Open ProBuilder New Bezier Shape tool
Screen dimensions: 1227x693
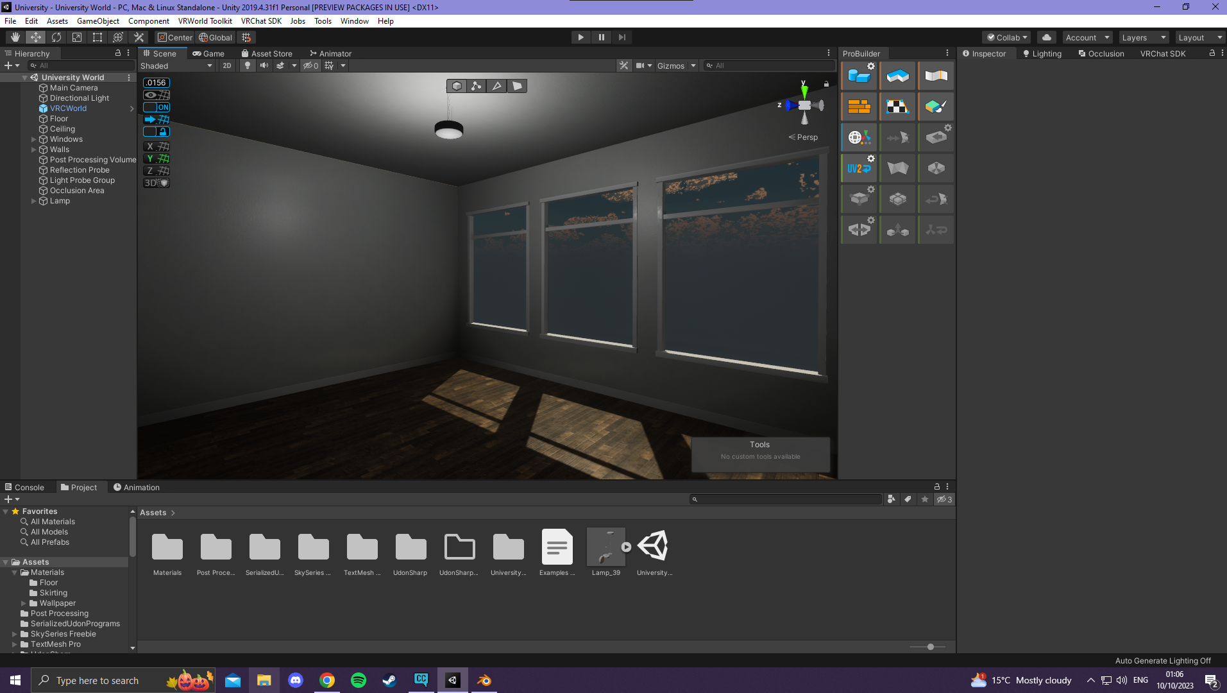pos(936,76)
